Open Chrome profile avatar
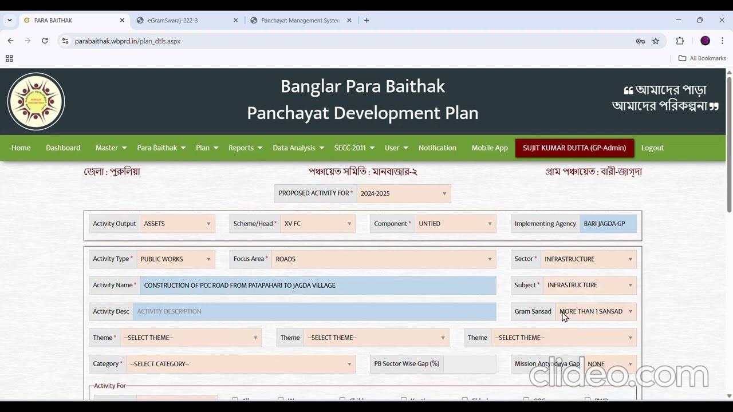 pos(706,41)
